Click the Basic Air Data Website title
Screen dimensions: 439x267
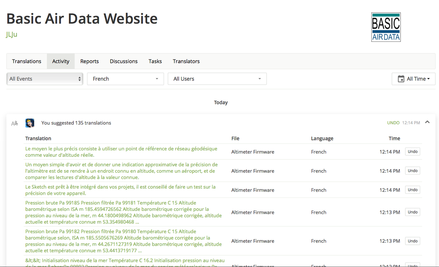tap(82, 18)
